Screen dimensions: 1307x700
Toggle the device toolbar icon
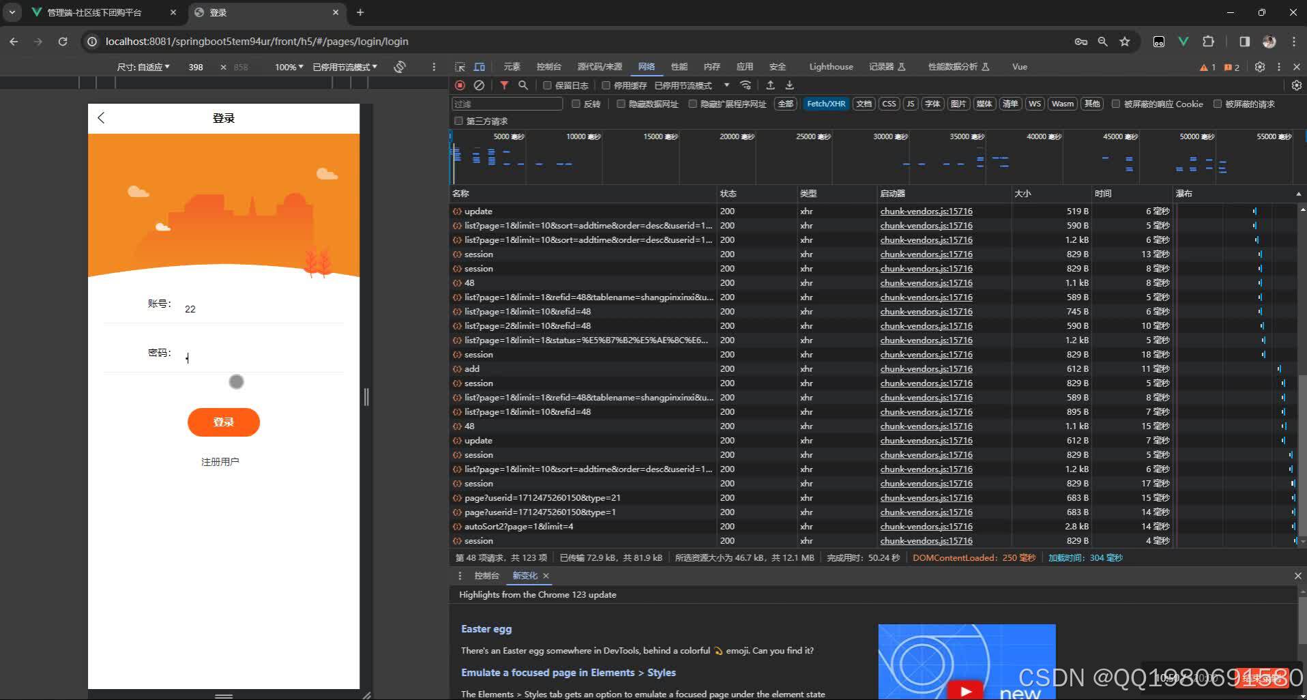(x=480, y=67)
